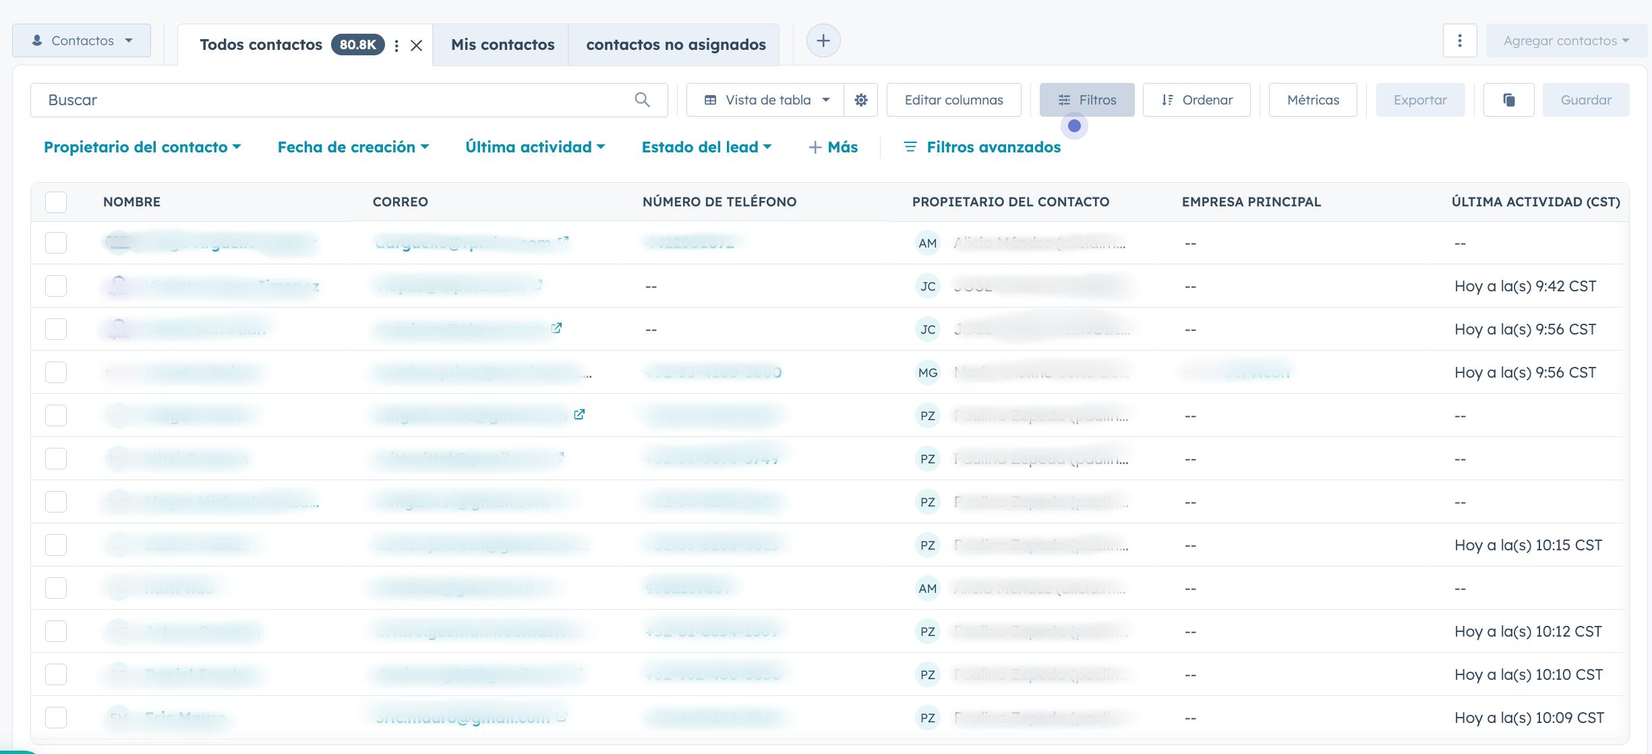Toggle the select-all checkbox in the table header
1652x754 pixels.
tap(56, 202)
